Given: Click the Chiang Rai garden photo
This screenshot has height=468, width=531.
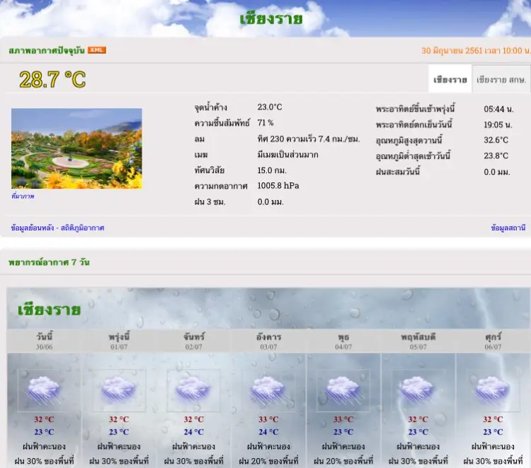Looking at the screenshot, I should click(x=76, y=148).
